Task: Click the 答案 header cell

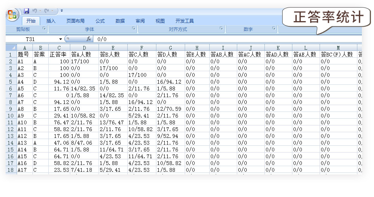Action: pos(40,55)
